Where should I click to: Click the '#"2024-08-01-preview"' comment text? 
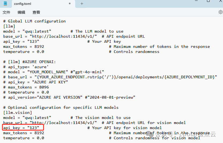click(110, 98)
